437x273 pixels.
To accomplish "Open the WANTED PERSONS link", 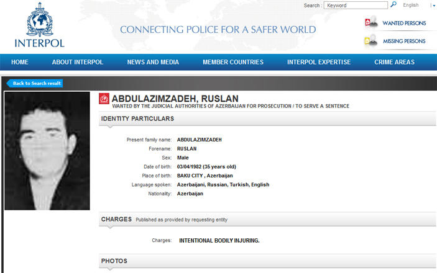I will (404, 23).
